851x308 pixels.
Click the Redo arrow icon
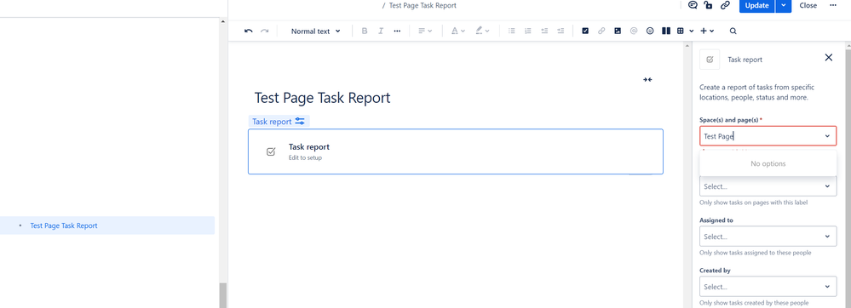click(x=264, y=31)
